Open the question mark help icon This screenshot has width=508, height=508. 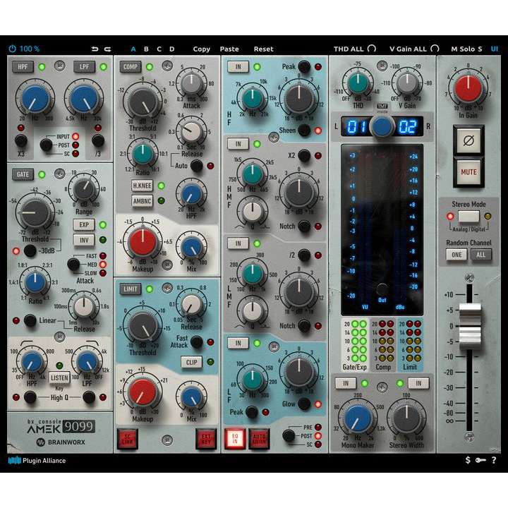pos(494,460)
